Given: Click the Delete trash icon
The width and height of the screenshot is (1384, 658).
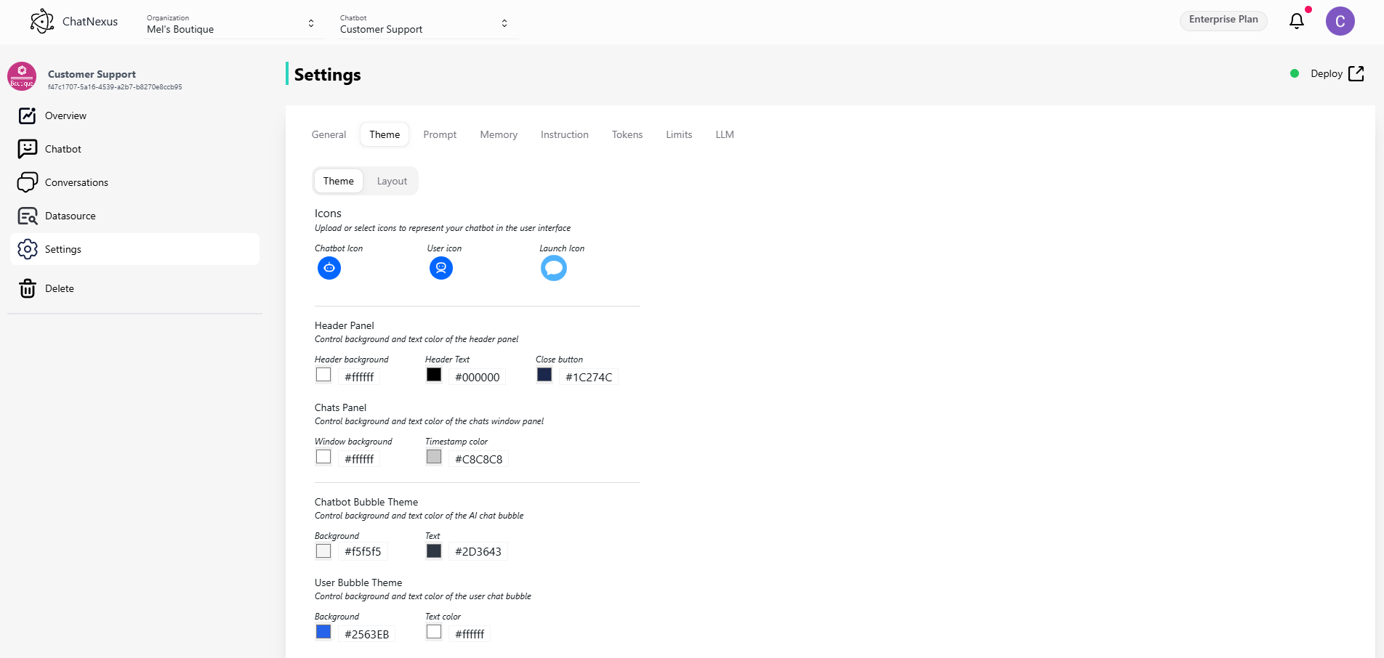Looking at the screenshot, I should [x=28, y=288].
